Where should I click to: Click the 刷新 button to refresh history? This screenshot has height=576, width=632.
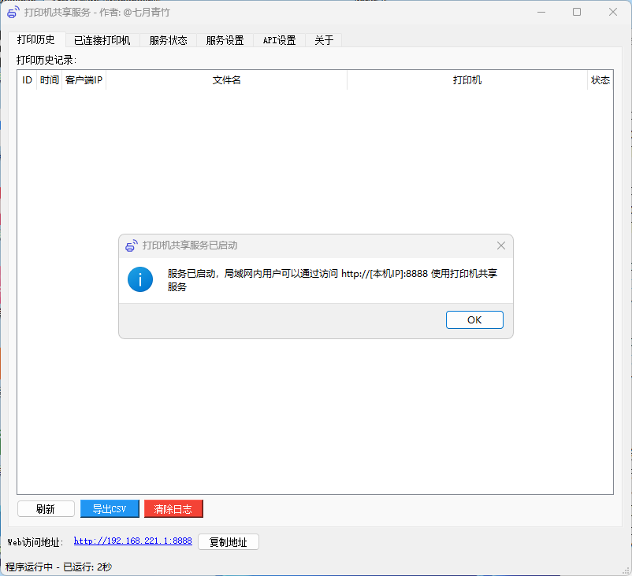pyautogui.click(x=46, y=508)
